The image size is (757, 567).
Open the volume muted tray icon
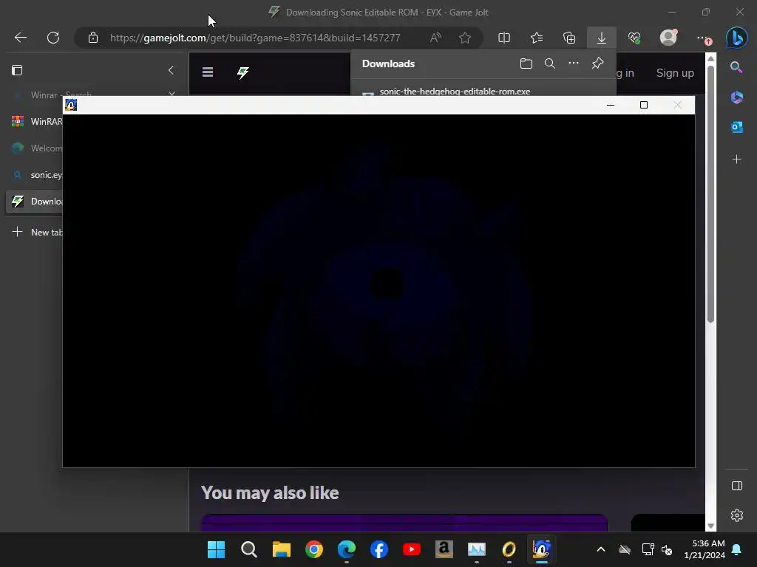tap(667, 549)
